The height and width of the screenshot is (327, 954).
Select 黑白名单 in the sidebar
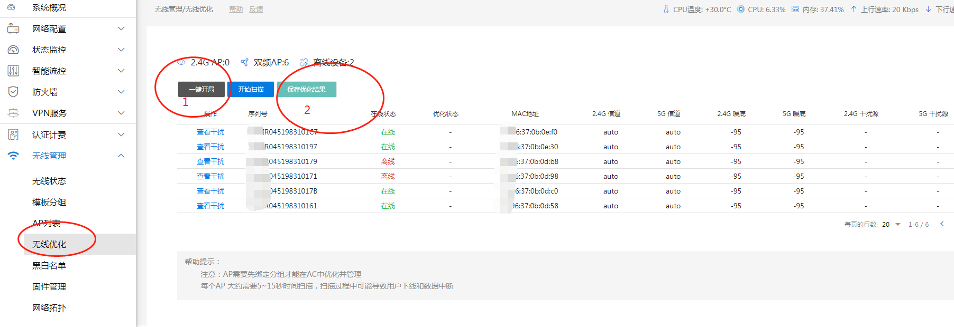click(49, 265)
